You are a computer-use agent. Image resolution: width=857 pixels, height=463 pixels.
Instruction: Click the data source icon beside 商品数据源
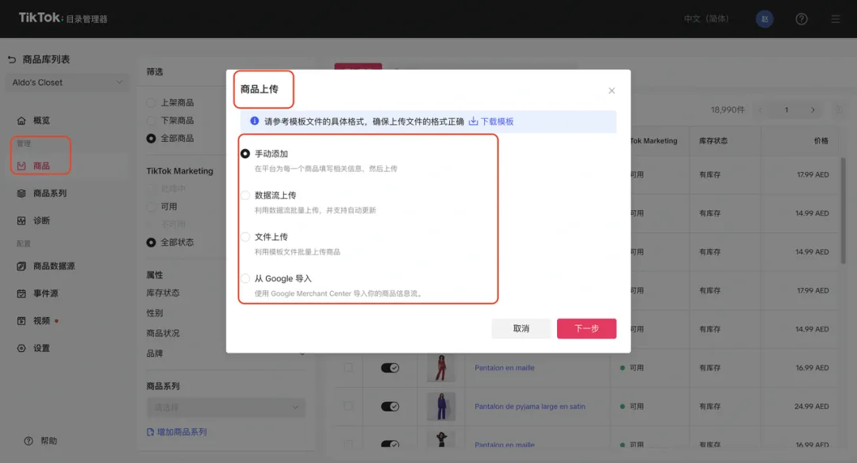[x=21, y=266]
